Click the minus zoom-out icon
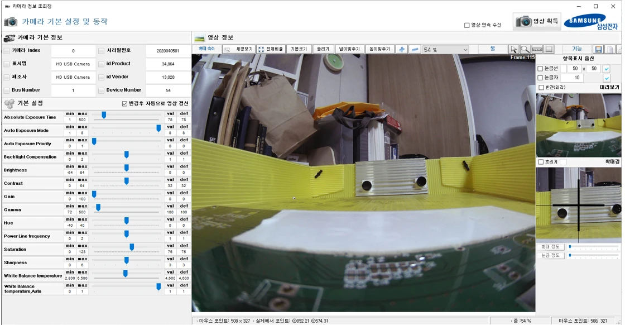 pos(415,50)
